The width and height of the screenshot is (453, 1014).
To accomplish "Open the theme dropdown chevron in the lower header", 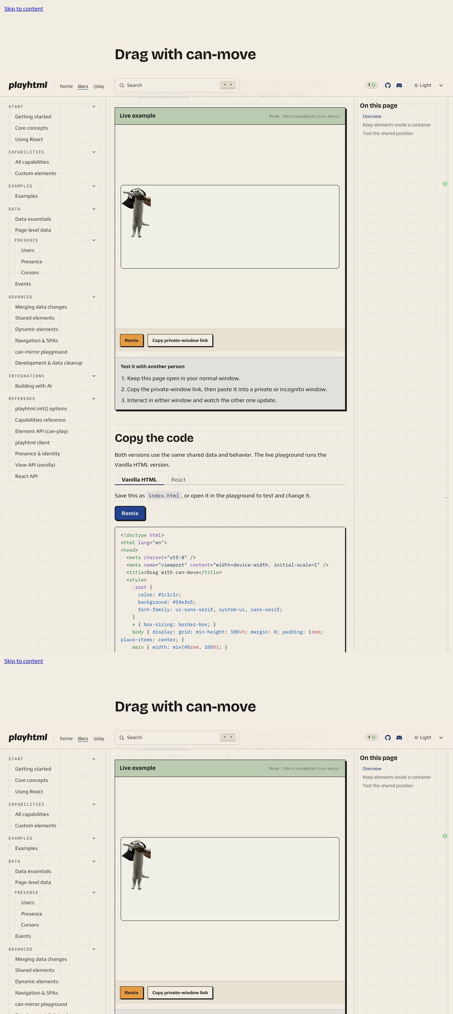I will (441, 738).
